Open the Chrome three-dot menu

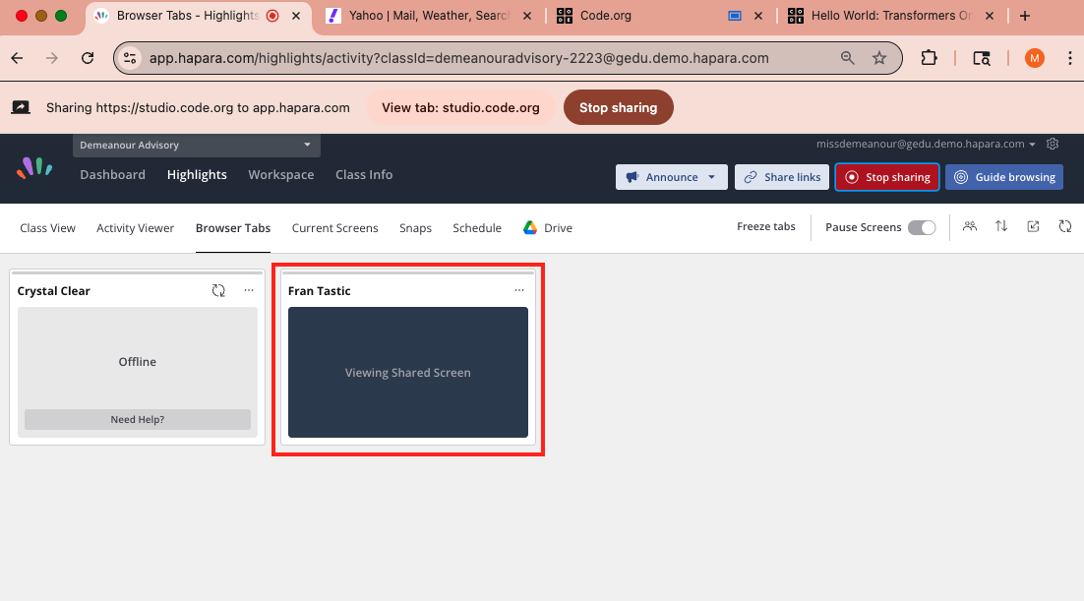[1069, 58]
